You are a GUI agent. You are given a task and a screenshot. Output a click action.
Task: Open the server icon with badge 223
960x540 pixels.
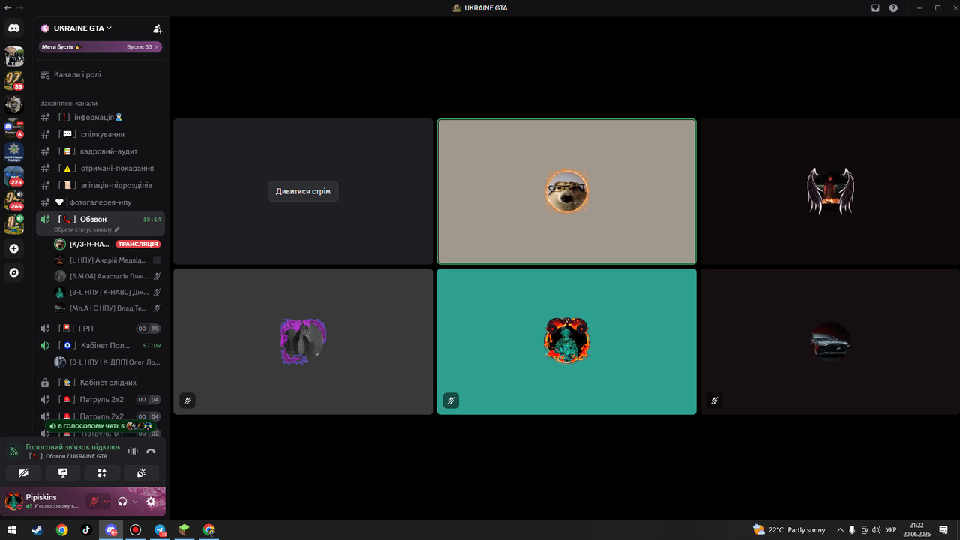click(13, 176)
